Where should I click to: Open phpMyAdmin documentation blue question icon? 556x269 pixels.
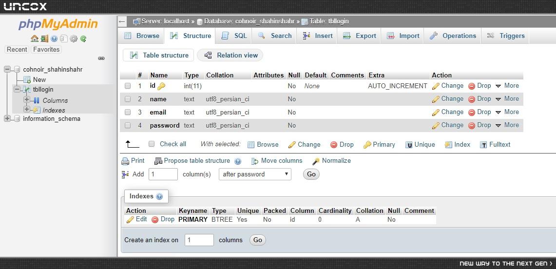click(54, 38)
